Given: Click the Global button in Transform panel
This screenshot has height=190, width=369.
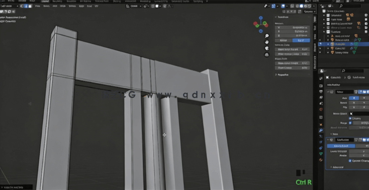Looking at the screenshot, I should pyautogui.click(x=283, y=40).
